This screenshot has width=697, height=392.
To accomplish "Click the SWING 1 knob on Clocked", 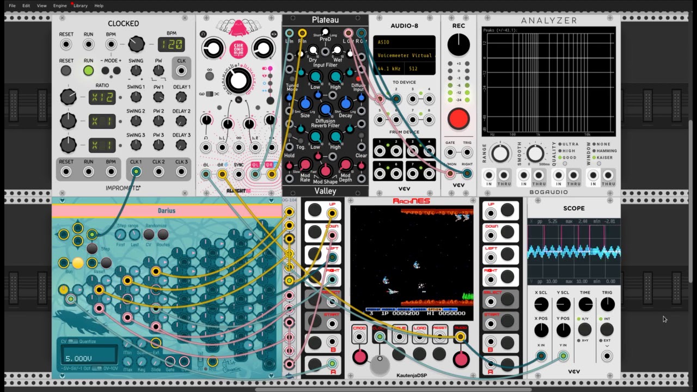I will point(136,97).
